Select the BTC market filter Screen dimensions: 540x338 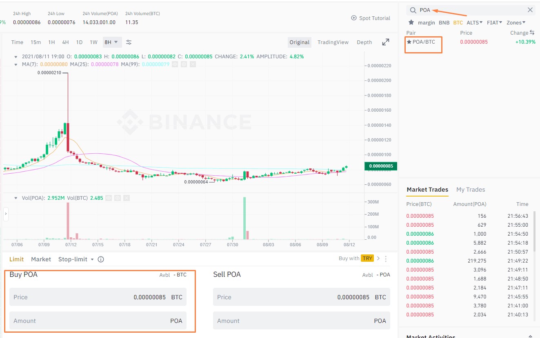click(x=457, y=22)
